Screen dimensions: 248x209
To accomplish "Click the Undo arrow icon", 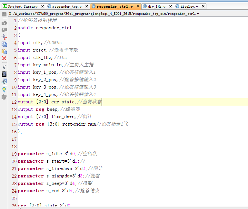I will [4, 23].
